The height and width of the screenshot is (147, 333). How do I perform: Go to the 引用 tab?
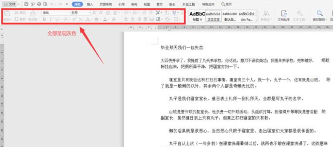click(121, 4)
